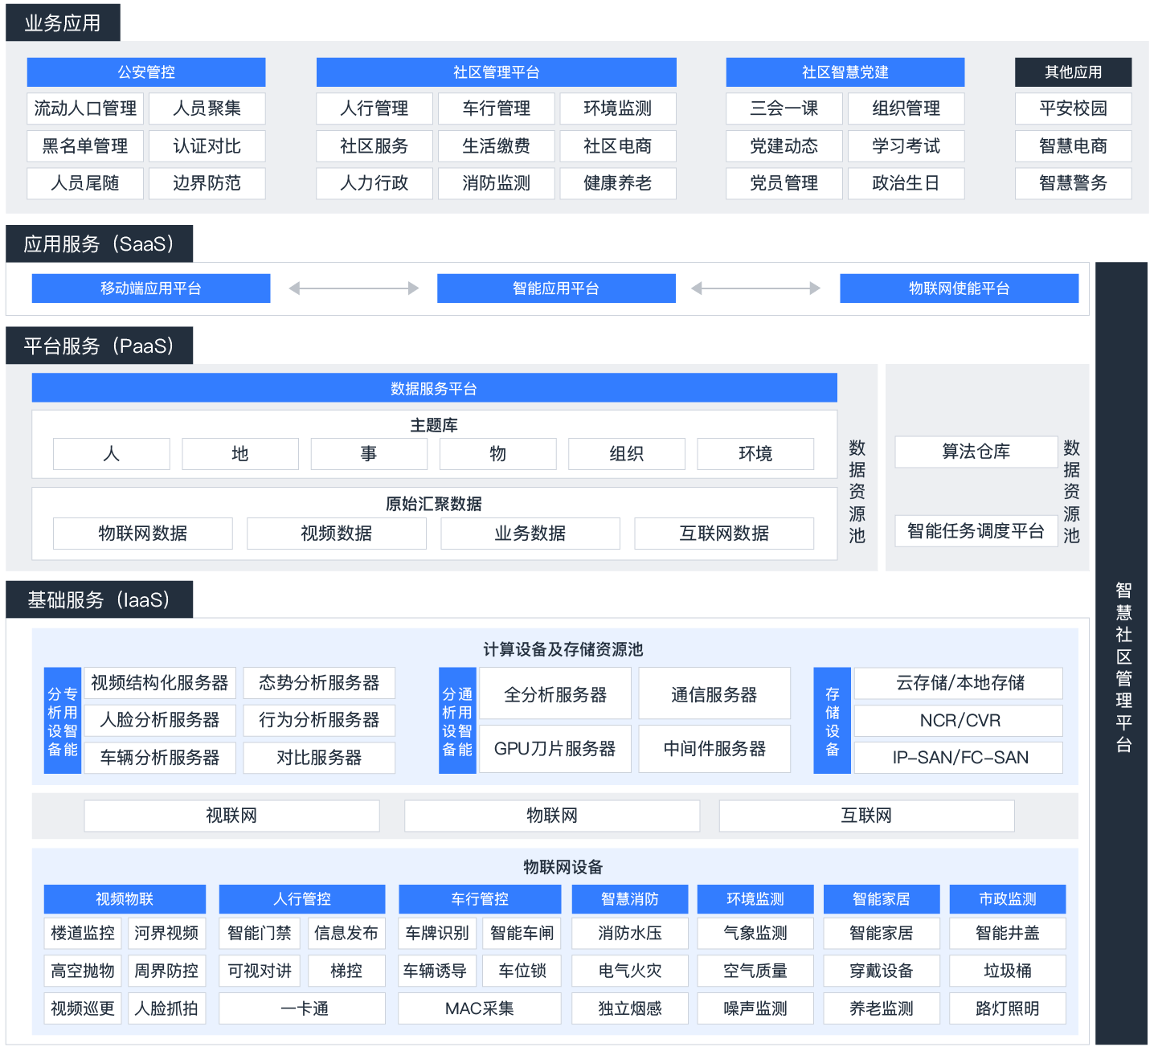The width and height of the screenshot is (1158, 1051).
Task: Select the 移动端应用平台 block
Action: (151, 288)
